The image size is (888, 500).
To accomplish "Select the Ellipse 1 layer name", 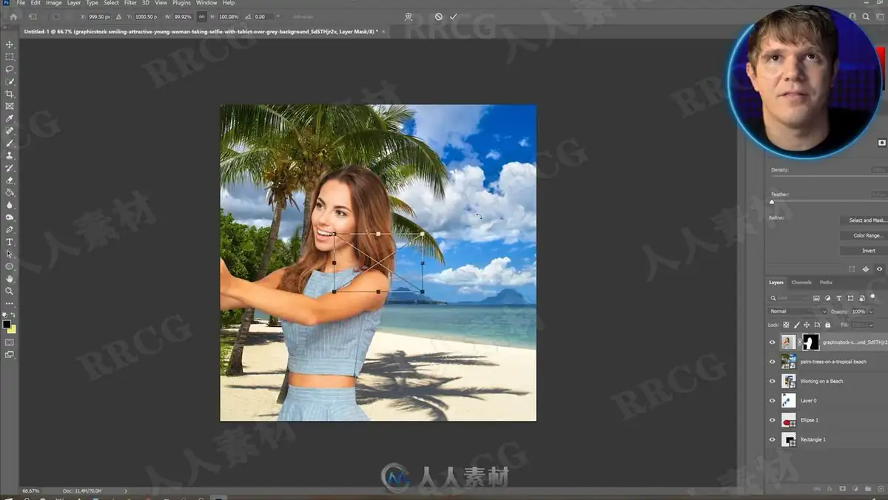I will 810,420.
